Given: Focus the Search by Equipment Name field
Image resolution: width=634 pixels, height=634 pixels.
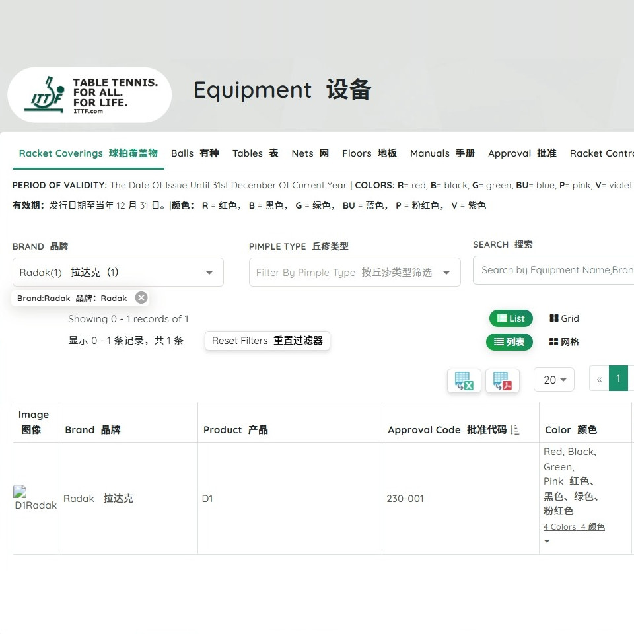Looking at the screenshot, I should click(x=553, y=270).
